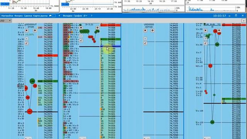Click the Si-3.21 instrument title
Screen dimensions: 247x139
pos(89,24)
